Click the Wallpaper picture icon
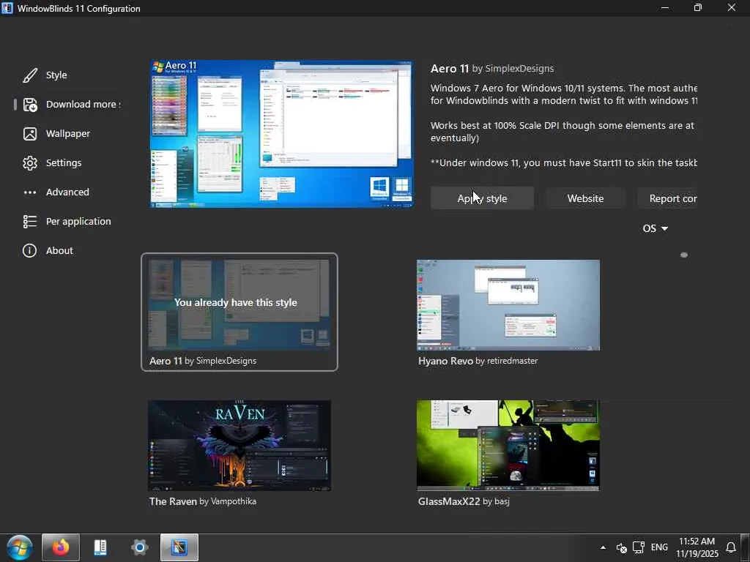 [29, 134]
